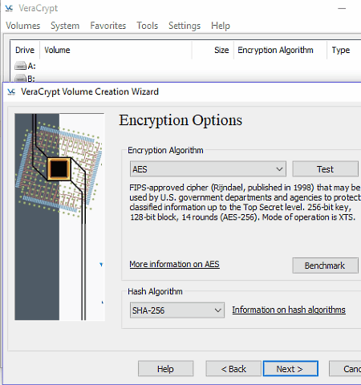This screenshot has height=385, width=361.
Task: Select drive B: icon in list
Action: (x=20, y=79)
